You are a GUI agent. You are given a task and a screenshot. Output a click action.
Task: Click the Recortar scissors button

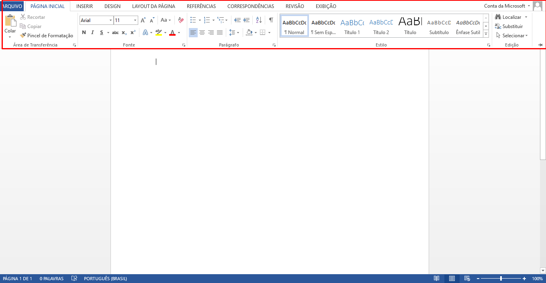point(33,17)
